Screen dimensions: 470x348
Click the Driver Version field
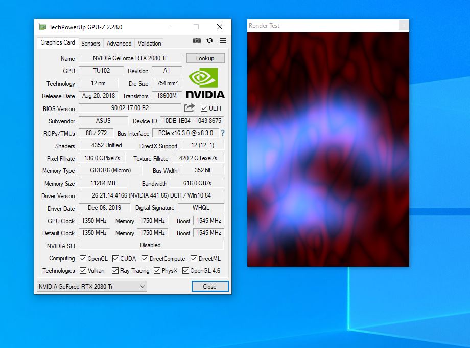click(151, 195)
